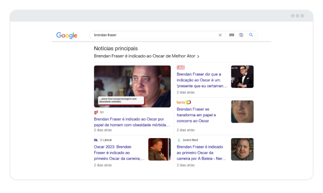Click the O Liberal source icon
323x193 pixels.
point(96,140)
